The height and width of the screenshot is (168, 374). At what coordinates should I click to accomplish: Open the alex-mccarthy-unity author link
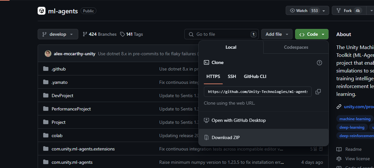(74, 54)
